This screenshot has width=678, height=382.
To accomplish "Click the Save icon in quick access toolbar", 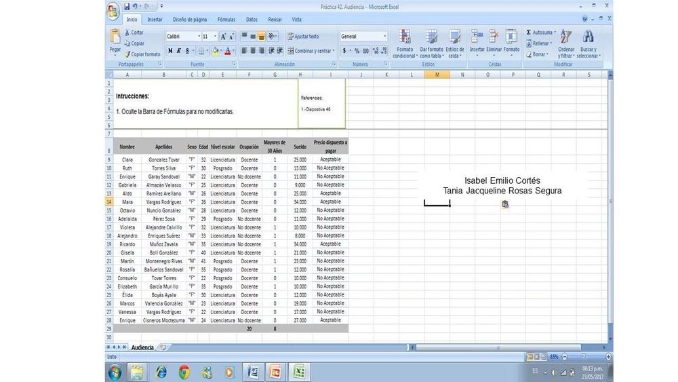I will [127, 7].
